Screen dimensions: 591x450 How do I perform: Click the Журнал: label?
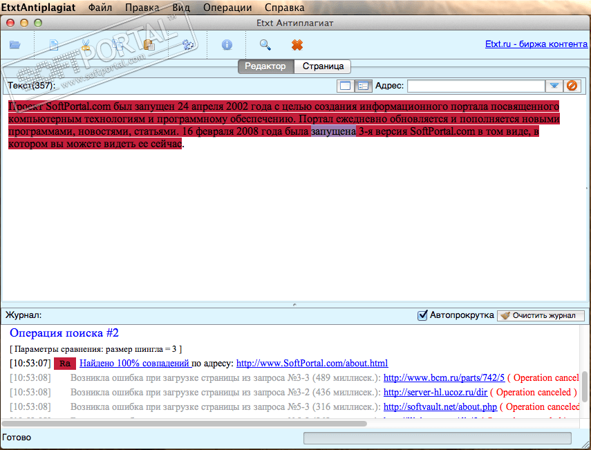(x=24, y=315)
